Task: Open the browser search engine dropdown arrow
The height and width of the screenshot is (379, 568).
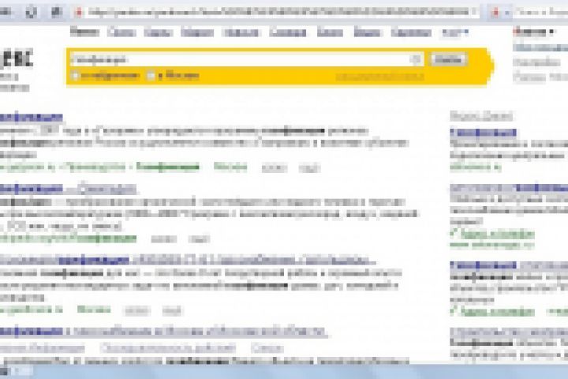Action: tap(506, 13)
